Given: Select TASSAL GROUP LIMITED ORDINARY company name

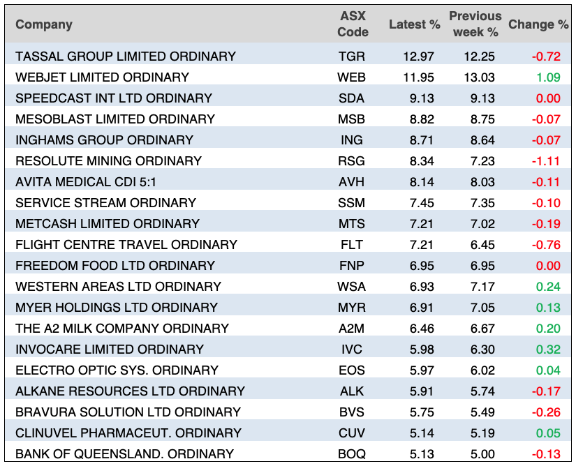Looking at the screenshot, I should click(x=126, y=57).
